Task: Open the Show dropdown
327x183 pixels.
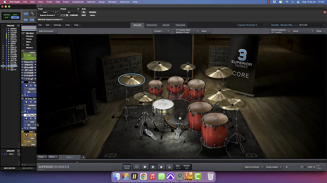Action: [321, 31]
